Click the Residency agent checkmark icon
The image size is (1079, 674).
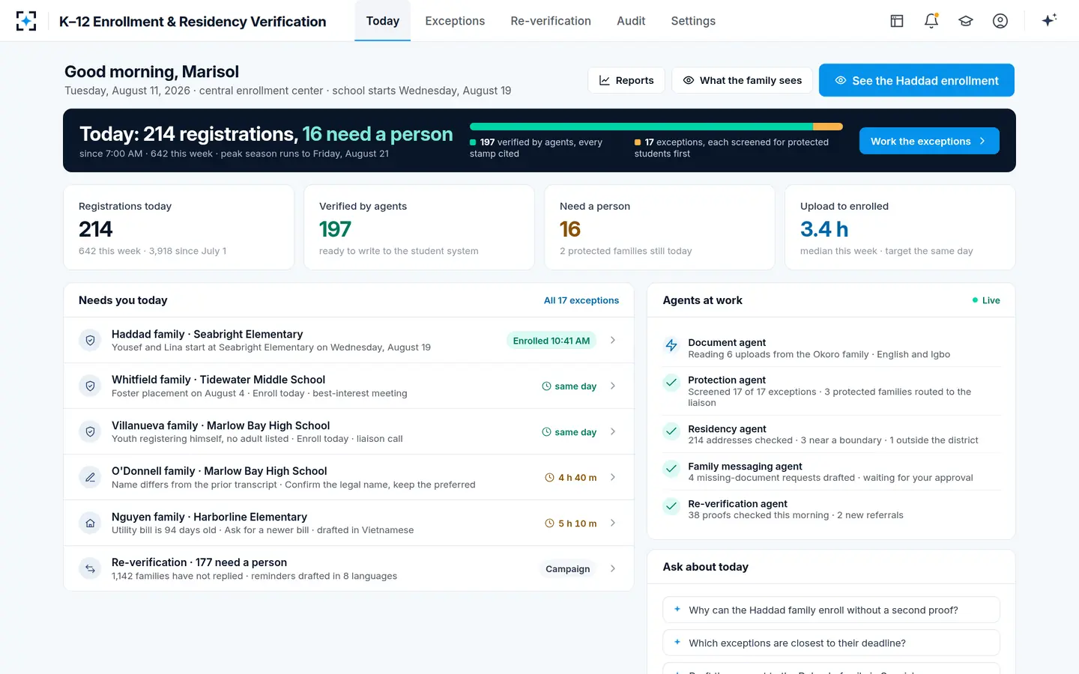tap(671, 431)
